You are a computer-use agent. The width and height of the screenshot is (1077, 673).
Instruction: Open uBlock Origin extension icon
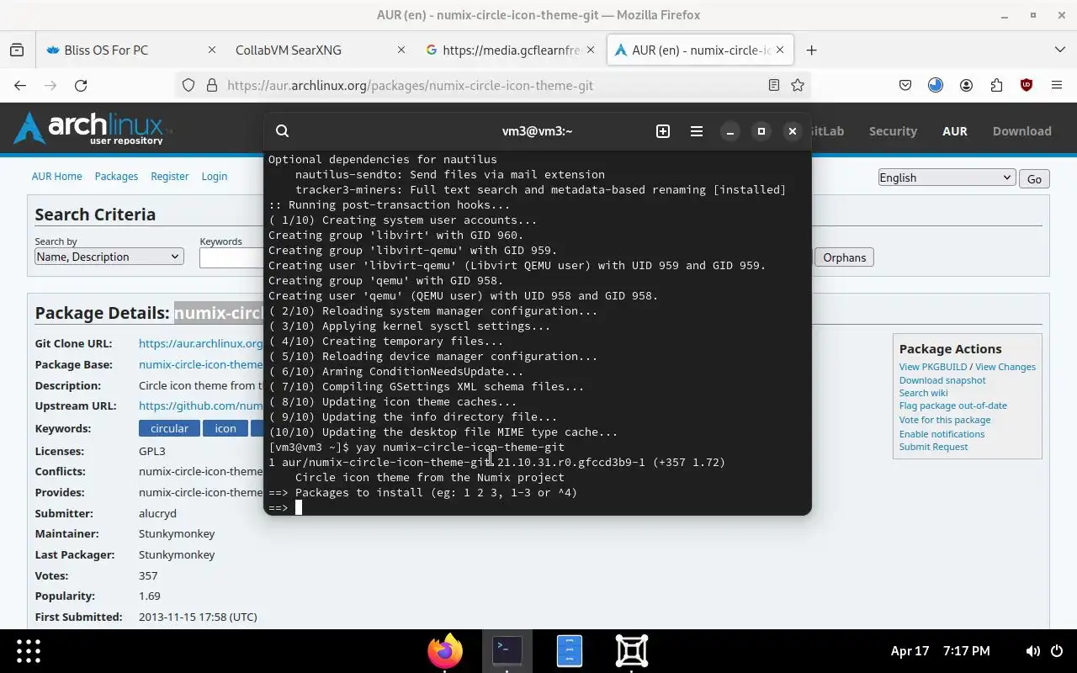pyautogui.click(x=1027, y=85)
